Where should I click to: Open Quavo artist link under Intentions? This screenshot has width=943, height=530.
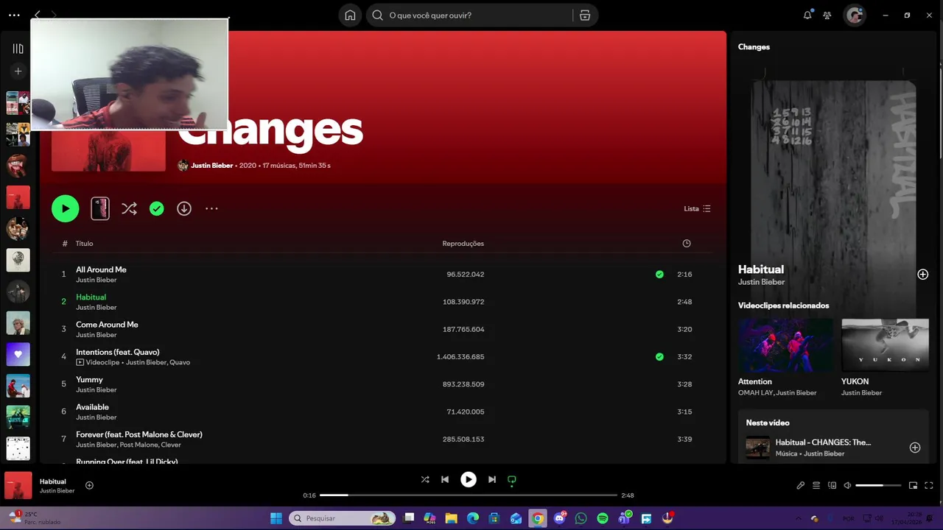[180, 362]
